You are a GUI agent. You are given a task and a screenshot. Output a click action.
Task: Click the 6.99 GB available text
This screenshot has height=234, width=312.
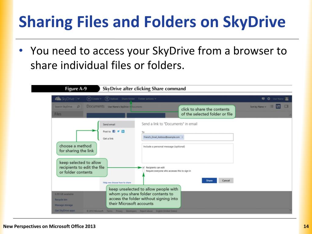click(64, 194)
